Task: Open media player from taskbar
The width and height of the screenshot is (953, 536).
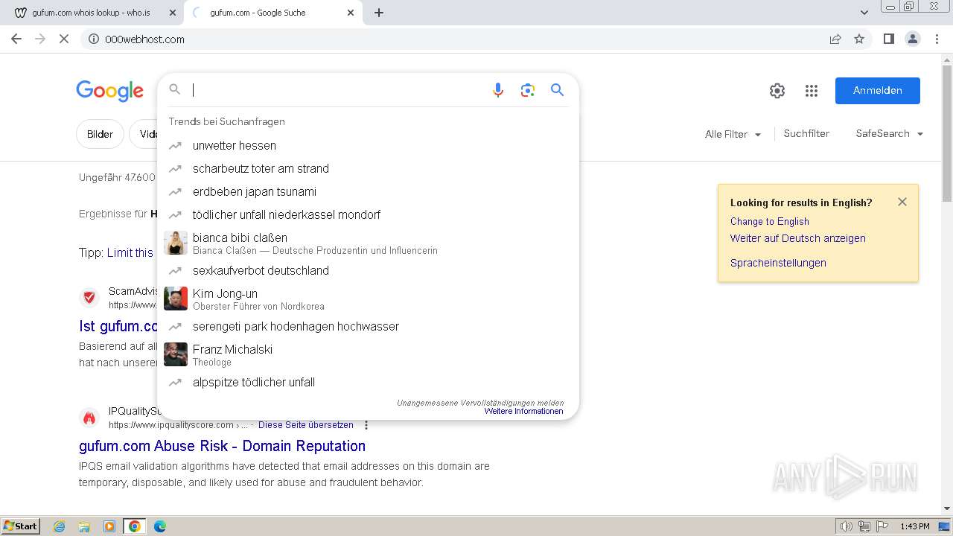Action: pyautogui.click(x=109, y=526)
